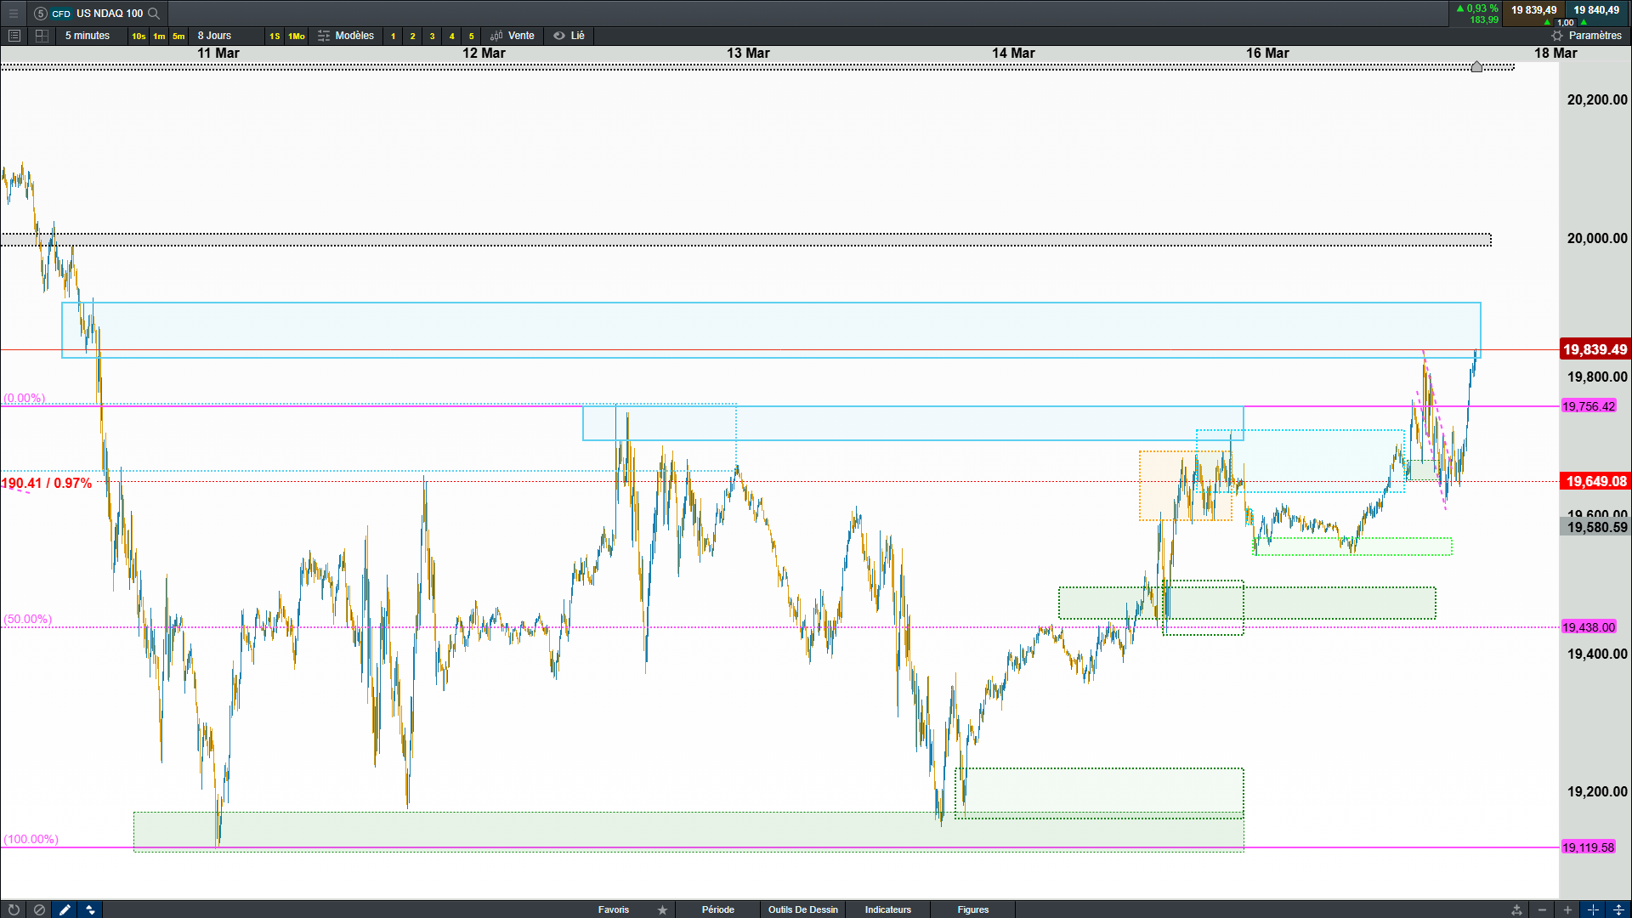This screenshot has height=918, width=1632.
Task: Open the hamburger menu icon
Action: pyautogui.click(x=13, y=13)
